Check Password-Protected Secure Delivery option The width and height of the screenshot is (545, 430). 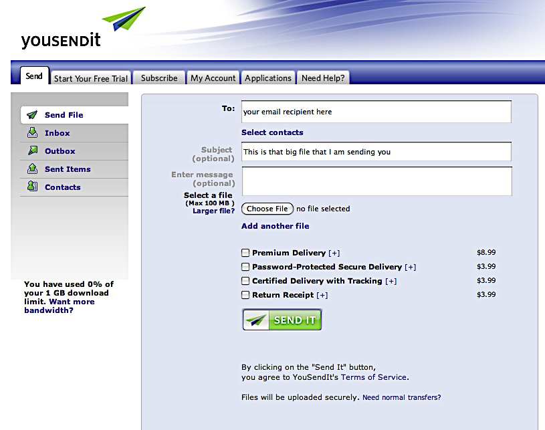tap(245, 267)
